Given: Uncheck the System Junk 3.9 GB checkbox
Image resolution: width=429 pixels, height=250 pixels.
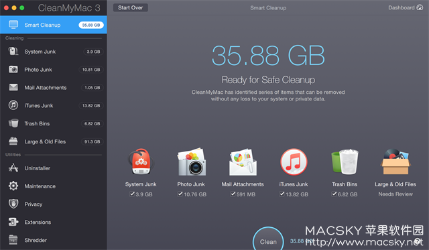Looking at the screenshot, I should pyautogui.click(x=132, y=194).
